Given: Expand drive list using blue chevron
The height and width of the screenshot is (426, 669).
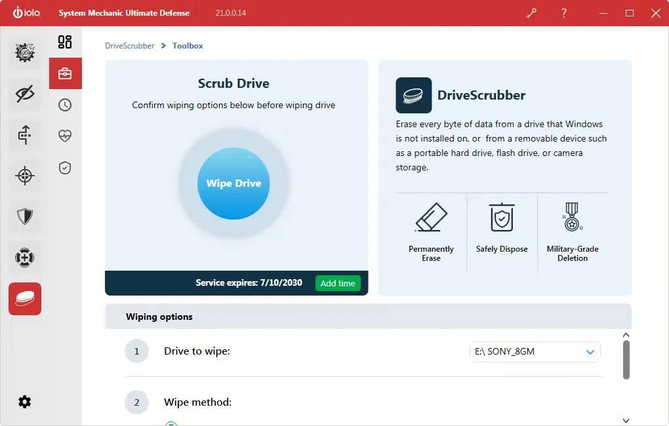Looking at the screenshot, I should (590, 352).
